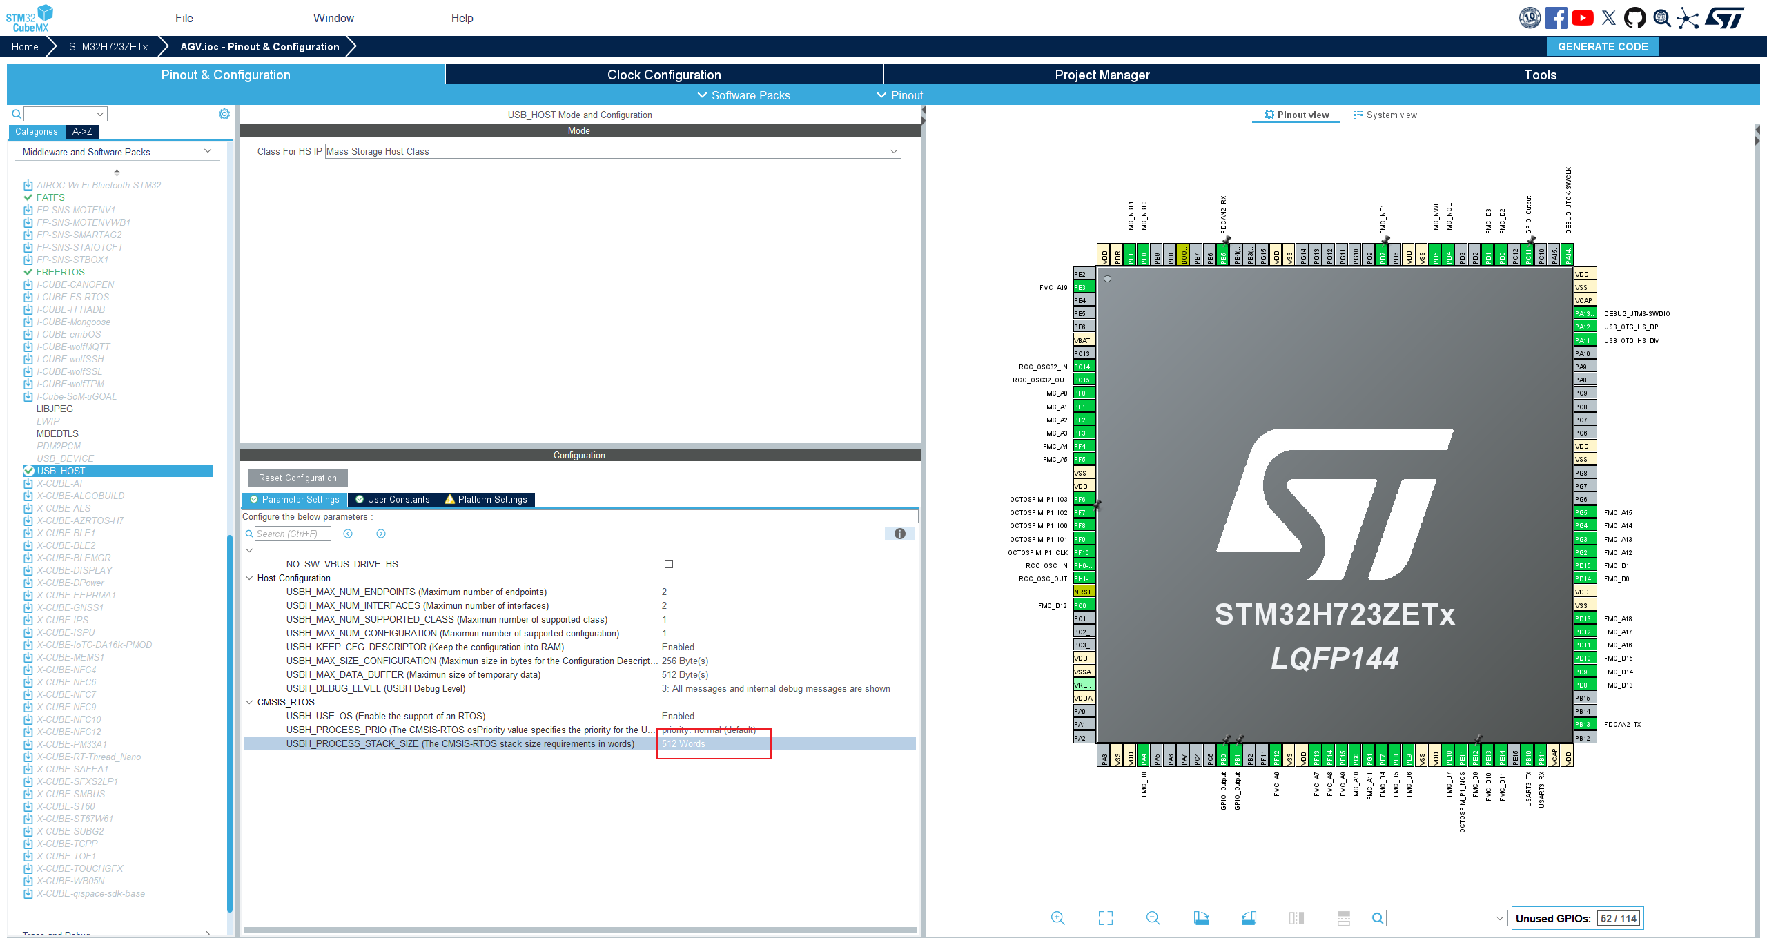Image resolution: width=1767 pixels, height=945 pixels.
Task: Collapse the Host Configuration section
Action: click(x=249, y=578)
